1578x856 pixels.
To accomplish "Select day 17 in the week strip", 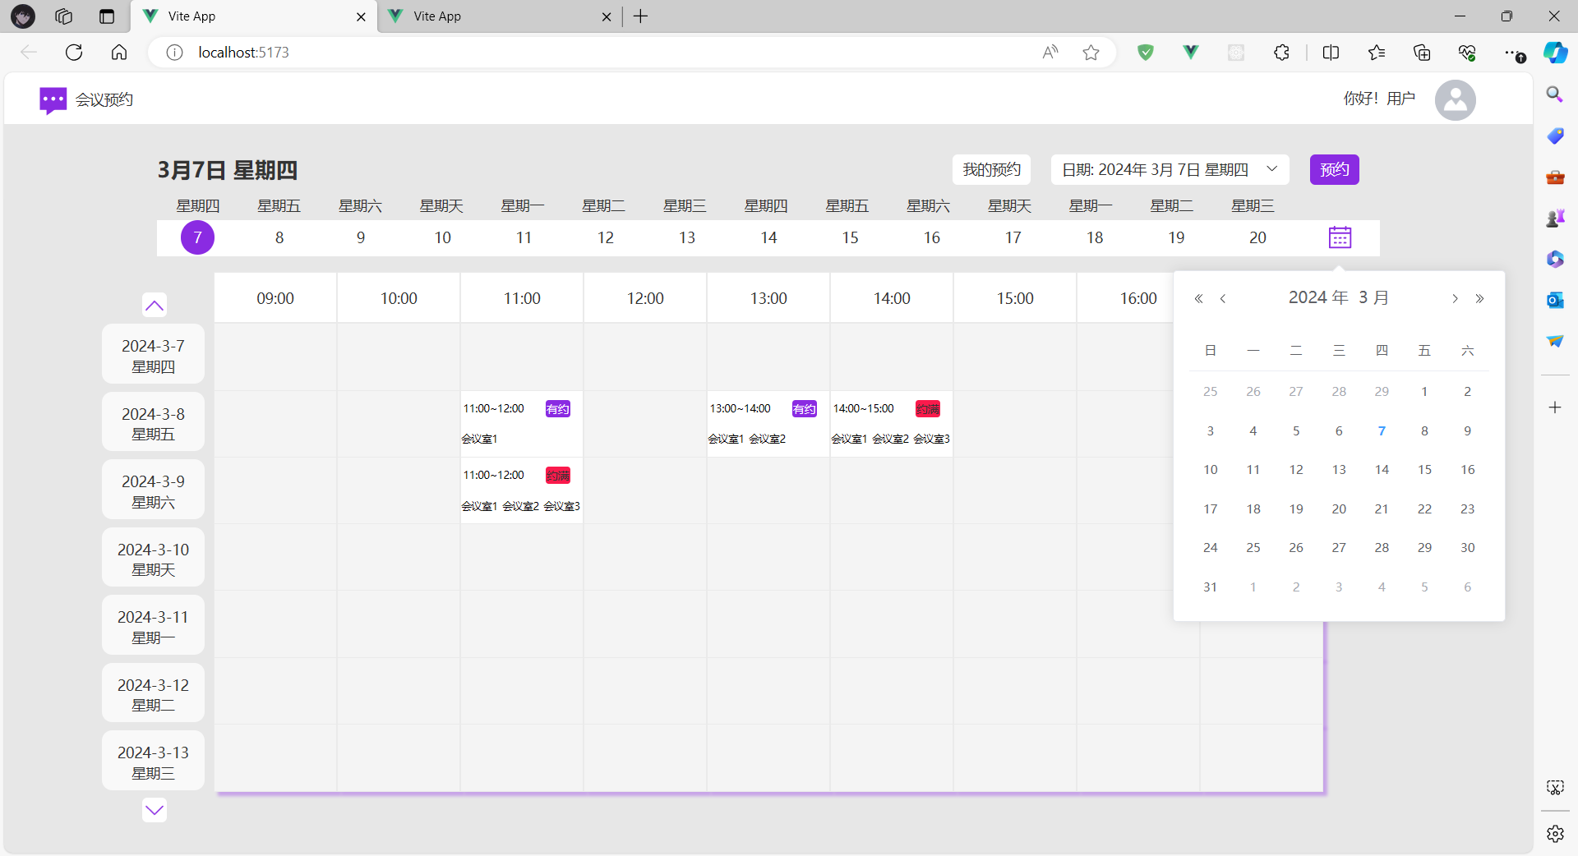I will coord(1013,237).
